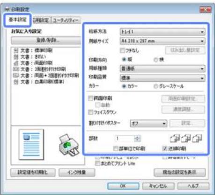The width and height of the screenshot is (215, 195).
Task: Click the 濃度調整 button
Action: pyautogui.click(x=183, y=110)
